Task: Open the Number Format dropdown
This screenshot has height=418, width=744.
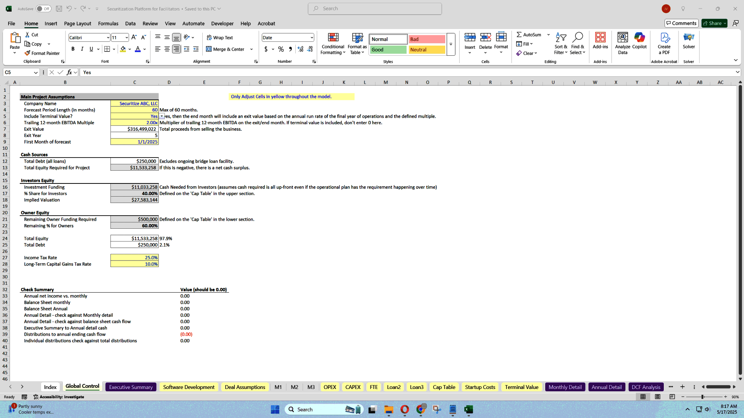Action: coord(312,38)
